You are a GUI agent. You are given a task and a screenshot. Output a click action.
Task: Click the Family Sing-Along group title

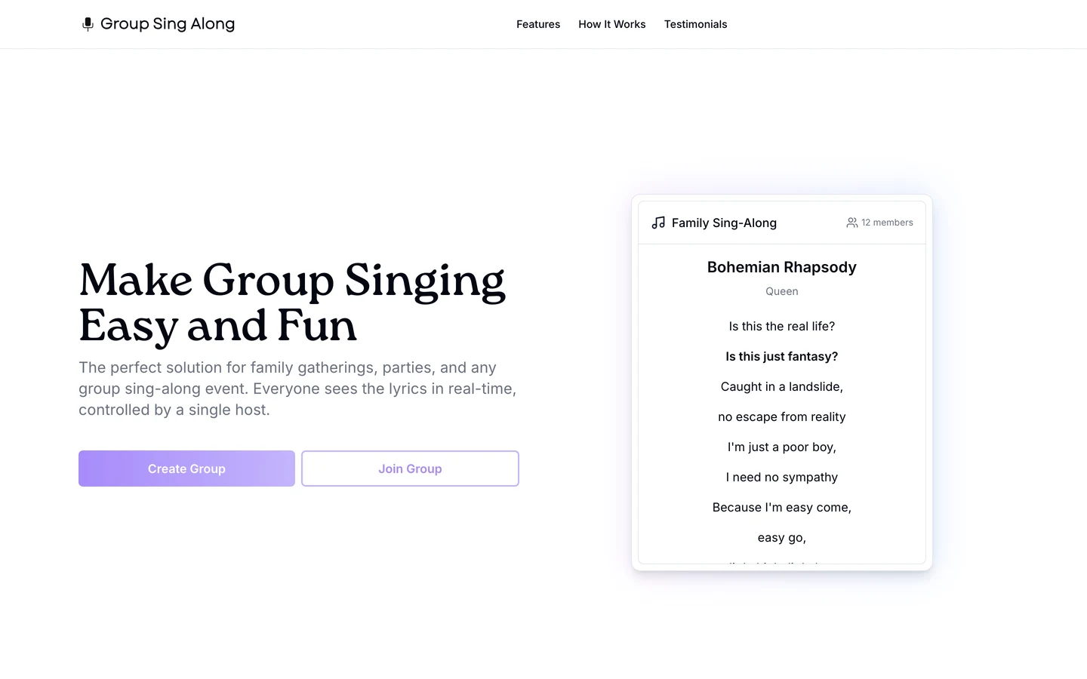click(724, 223)
